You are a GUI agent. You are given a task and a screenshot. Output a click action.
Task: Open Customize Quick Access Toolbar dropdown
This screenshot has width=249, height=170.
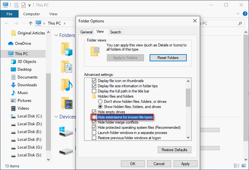pyautogui.click(x=29, y=6)
